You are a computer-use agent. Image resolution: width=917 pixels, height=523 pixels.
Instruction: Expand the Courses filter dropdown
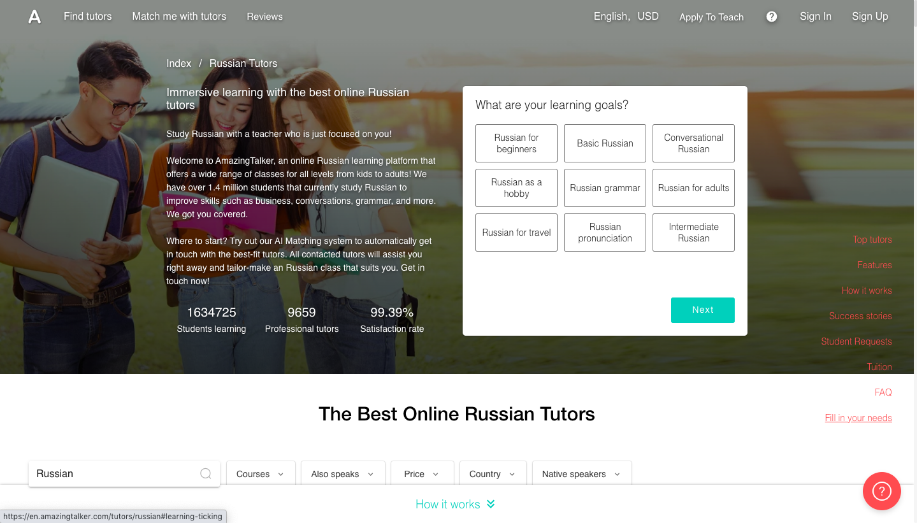pyautogui.click(x=260, y=474)
